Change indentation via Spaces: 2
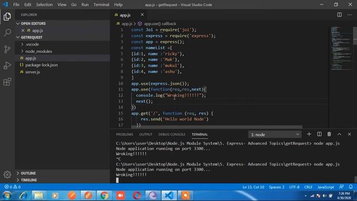The image size is (357, 201). [x=277, y=187]
